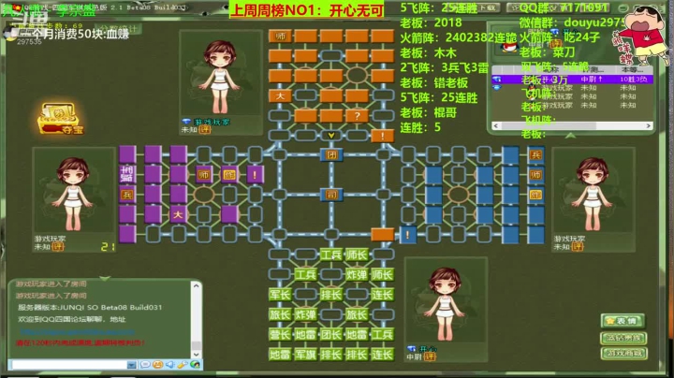Click the center 司 piece

[331, 195]
